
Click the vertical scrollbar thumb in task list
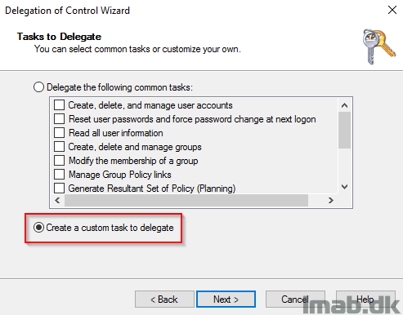344,130
